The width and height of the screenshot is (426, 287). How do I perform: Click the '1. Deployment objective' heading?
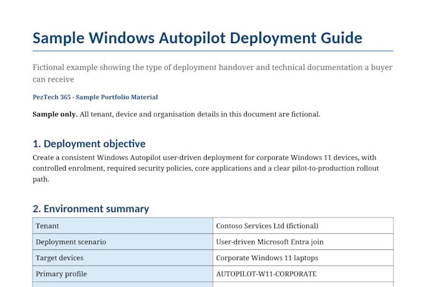(89, 144)
